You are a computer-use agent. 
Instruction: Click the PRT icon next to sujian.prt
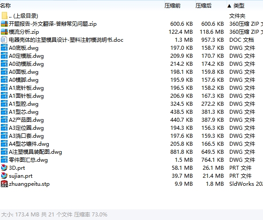pyautogui.click(x=4, y=176)
